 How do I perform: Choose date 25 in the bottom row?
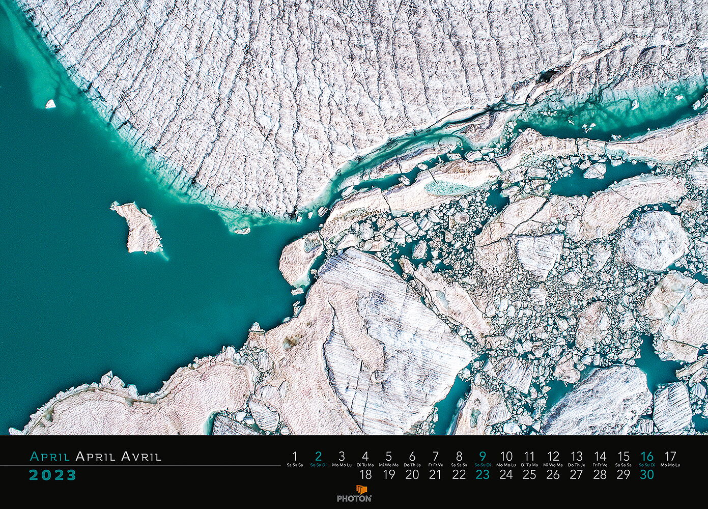[529, 475]
